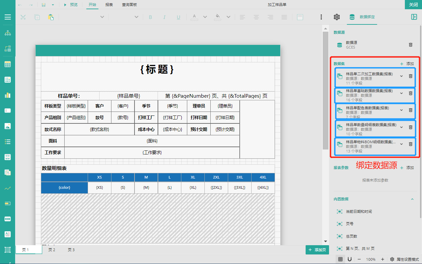The image size is (422, 264).
Task: Expand the 样品单二次加工数据集 dataset fields
Action: 401,76
